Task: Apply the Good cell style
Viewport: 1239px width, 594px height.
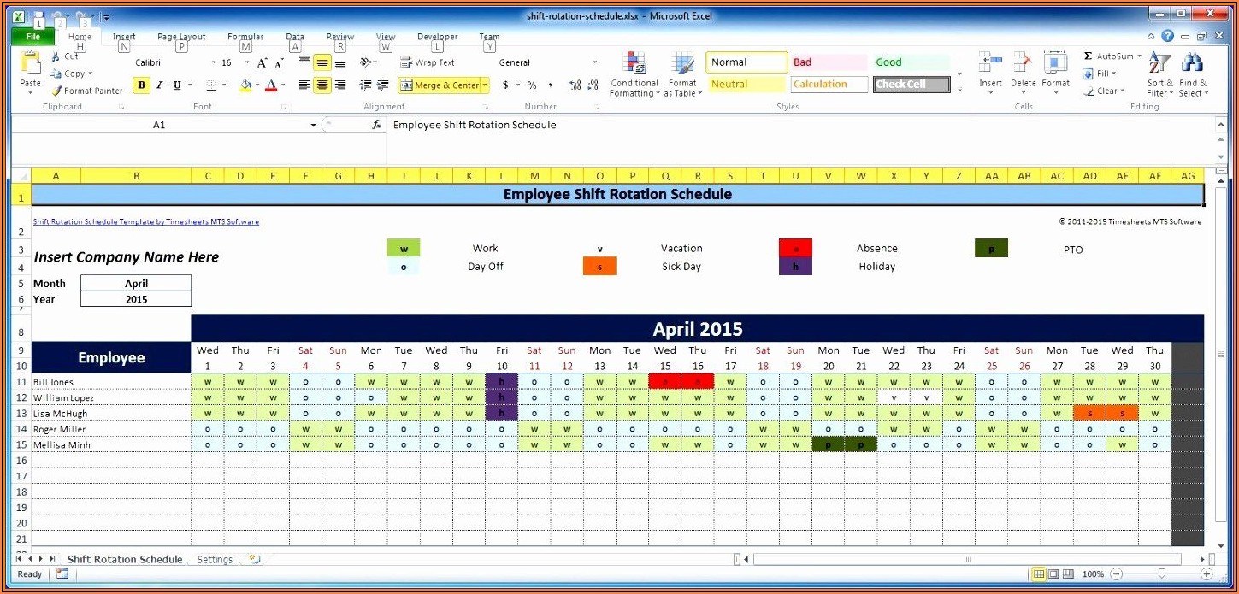Action: click(x=911, y=62)
